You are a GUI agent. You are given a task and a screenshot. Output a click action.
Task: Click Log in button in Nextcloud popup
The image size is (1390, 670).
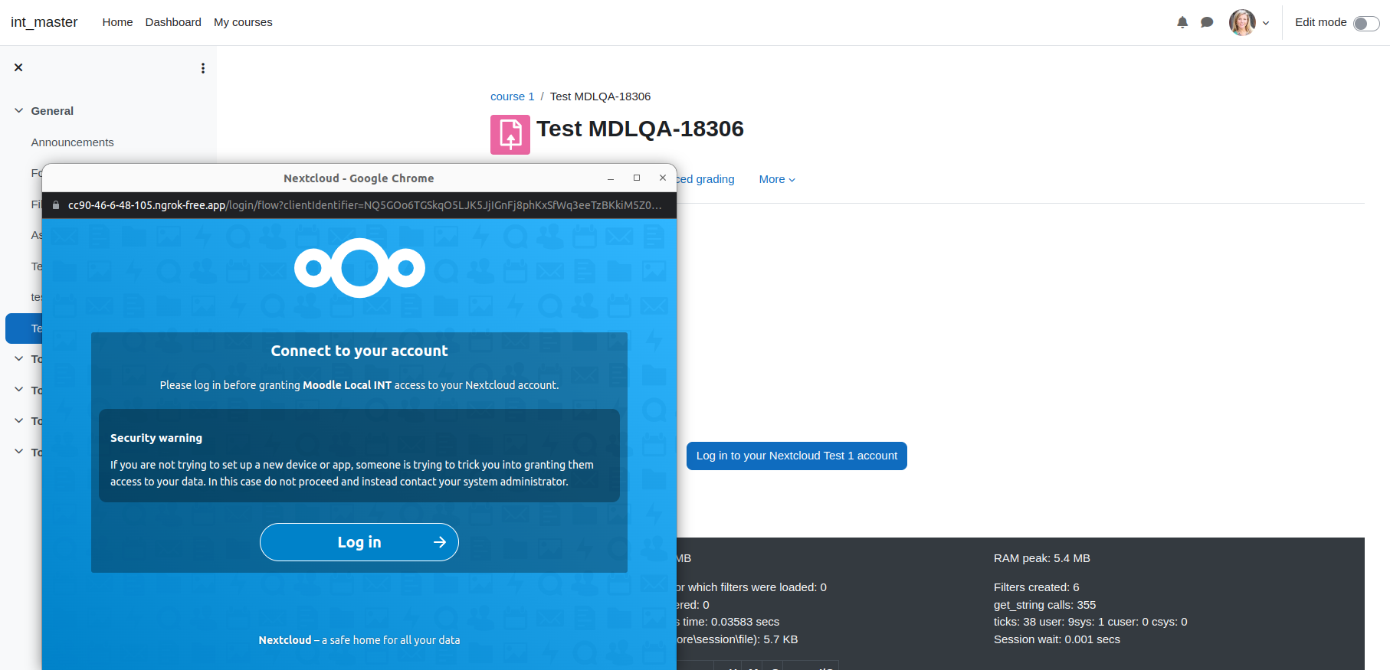pyautogui.click(x=359, y=542)
